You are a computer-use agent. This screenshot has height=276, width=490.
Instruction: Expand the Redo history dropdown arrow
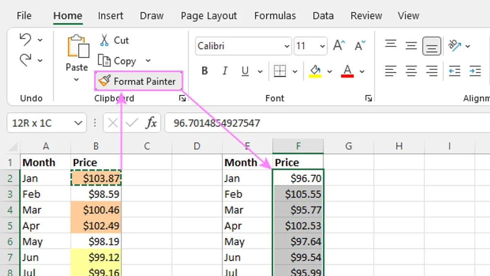coord(40,61)
